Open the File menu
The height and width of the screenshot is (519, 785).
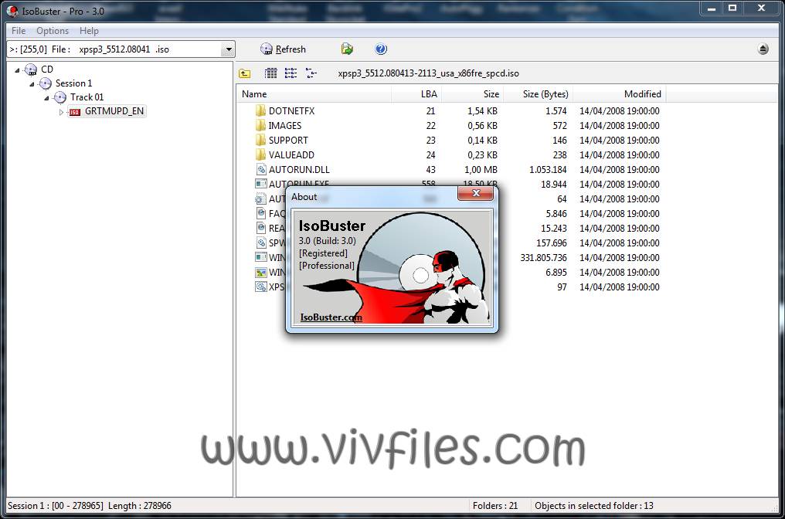coord(18,31)
